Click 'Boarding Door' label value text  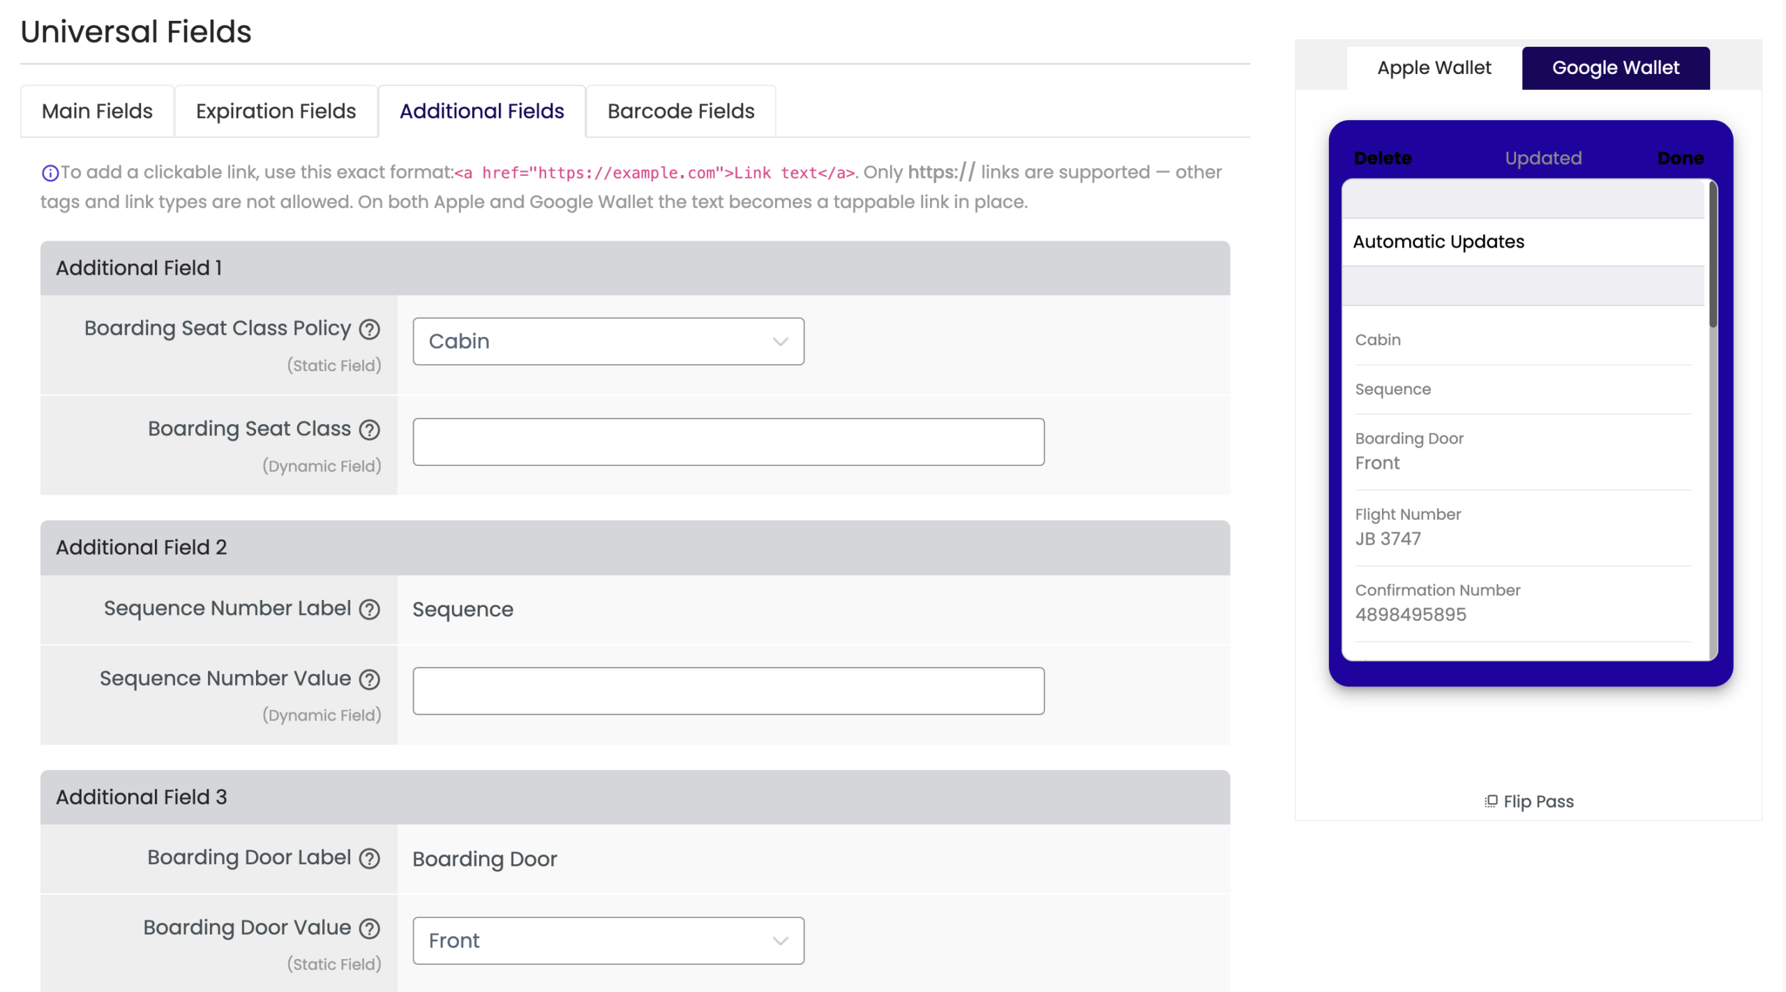pyautogui.click(x=485, y=859)
